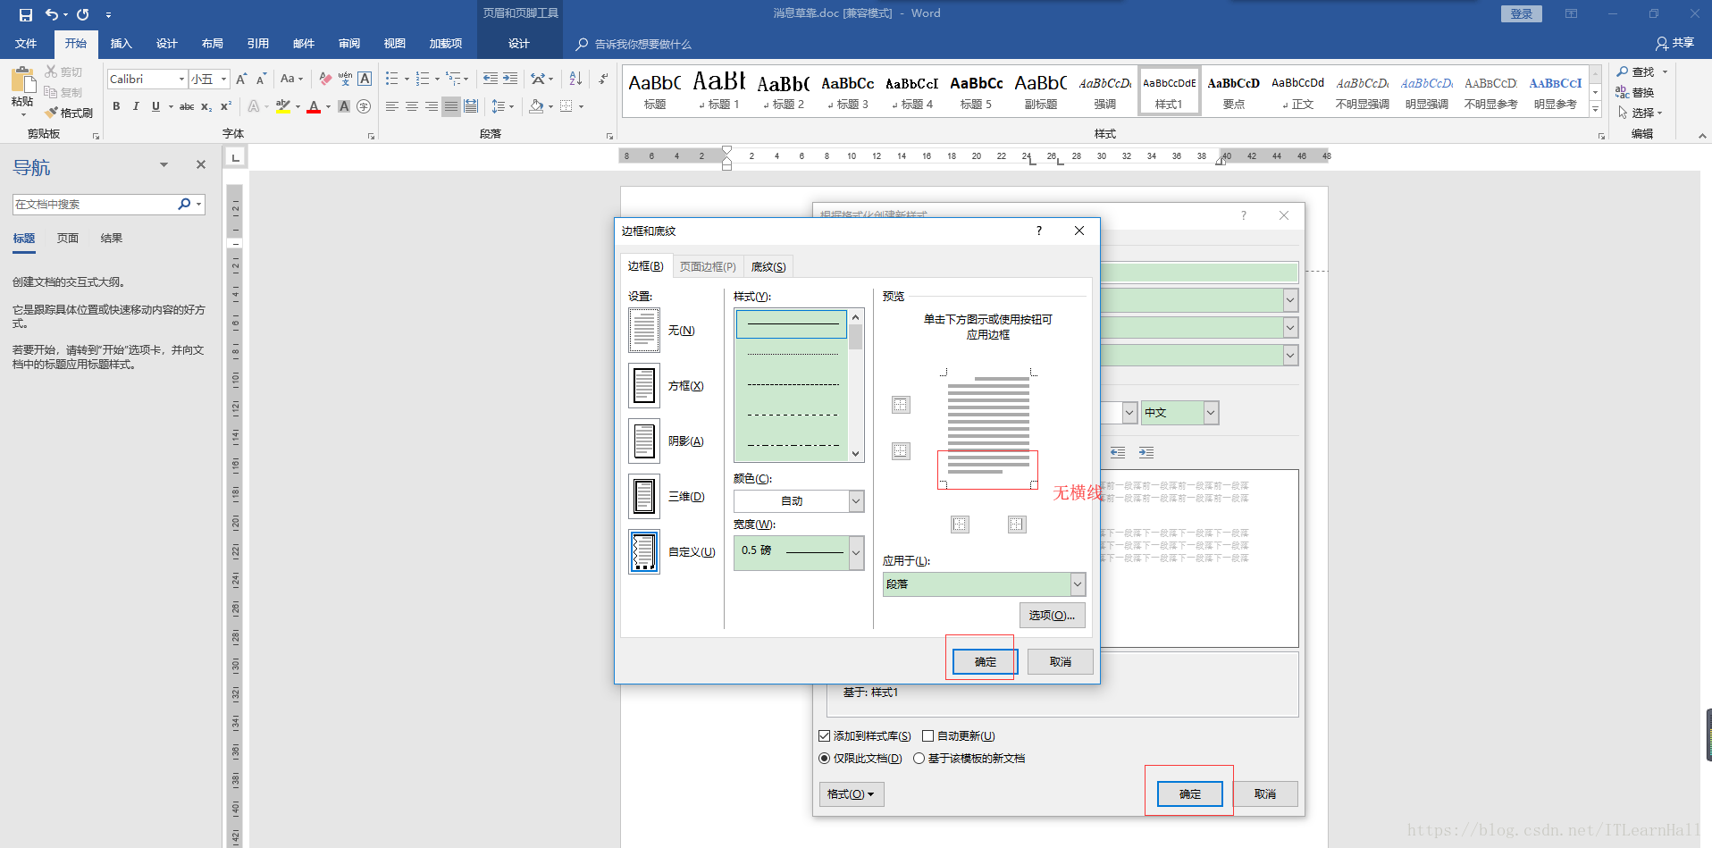Select the dotted line style in 样式 list

click(x=793, y=355)
